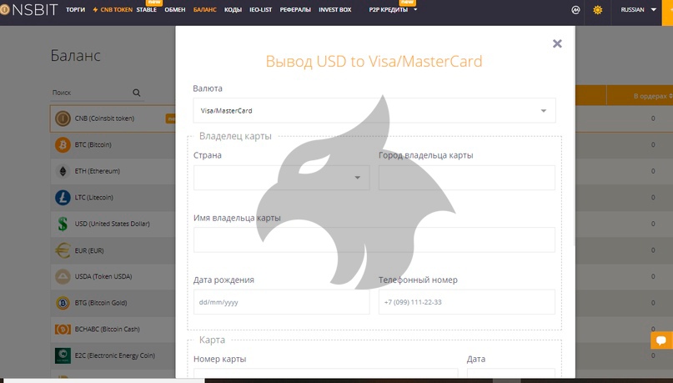Expand the P2P КРЕДИТЫ menu
This screenshot has width=673, height=383.
pos(393,10)
